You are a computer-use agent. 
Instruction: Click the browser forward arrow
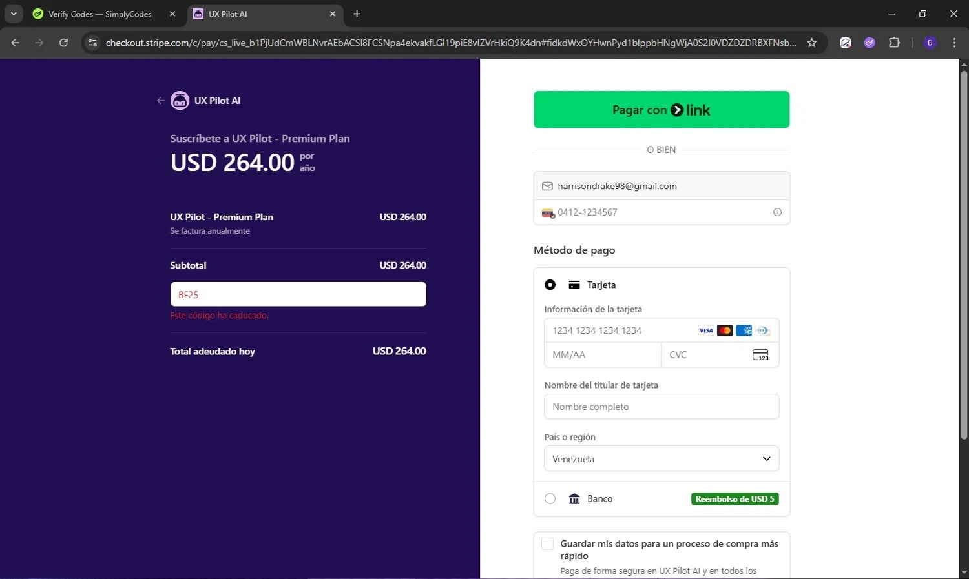39,43
